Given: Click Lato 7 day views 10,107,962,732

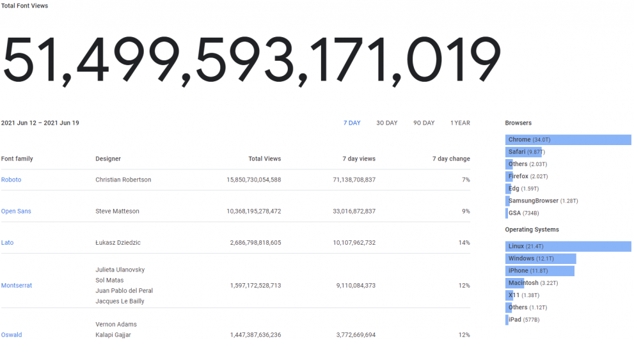Looking at the screenshot, I should click(x=354, y=243).
